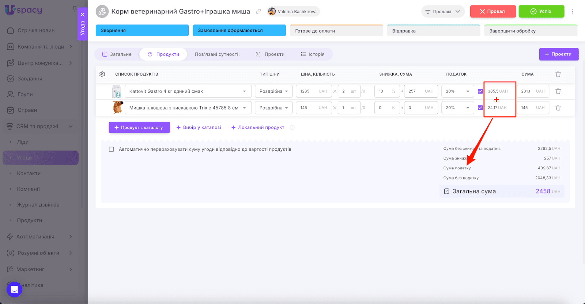Open the three-dot more options menu
The width and height of the screenshot is (585, 304).
click(572, 11)
